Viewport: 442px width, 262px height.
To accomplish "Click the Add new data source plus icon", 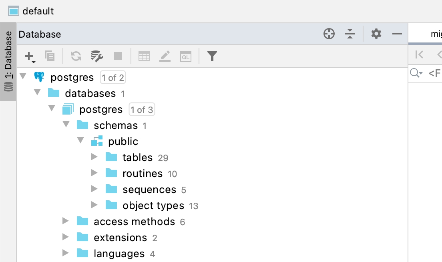I will click(30, 56).
